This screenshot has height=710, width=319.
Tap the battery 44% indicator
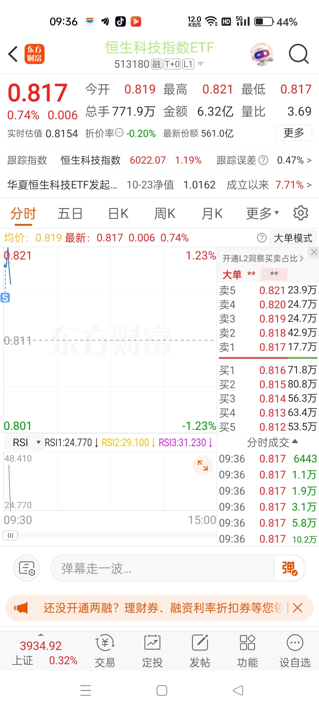click(276, 22)
